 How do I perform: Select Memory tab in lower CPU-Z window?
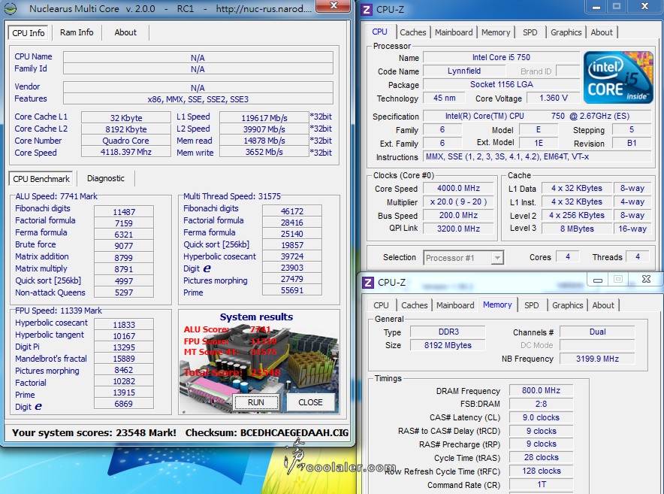(x=497, y=305)
